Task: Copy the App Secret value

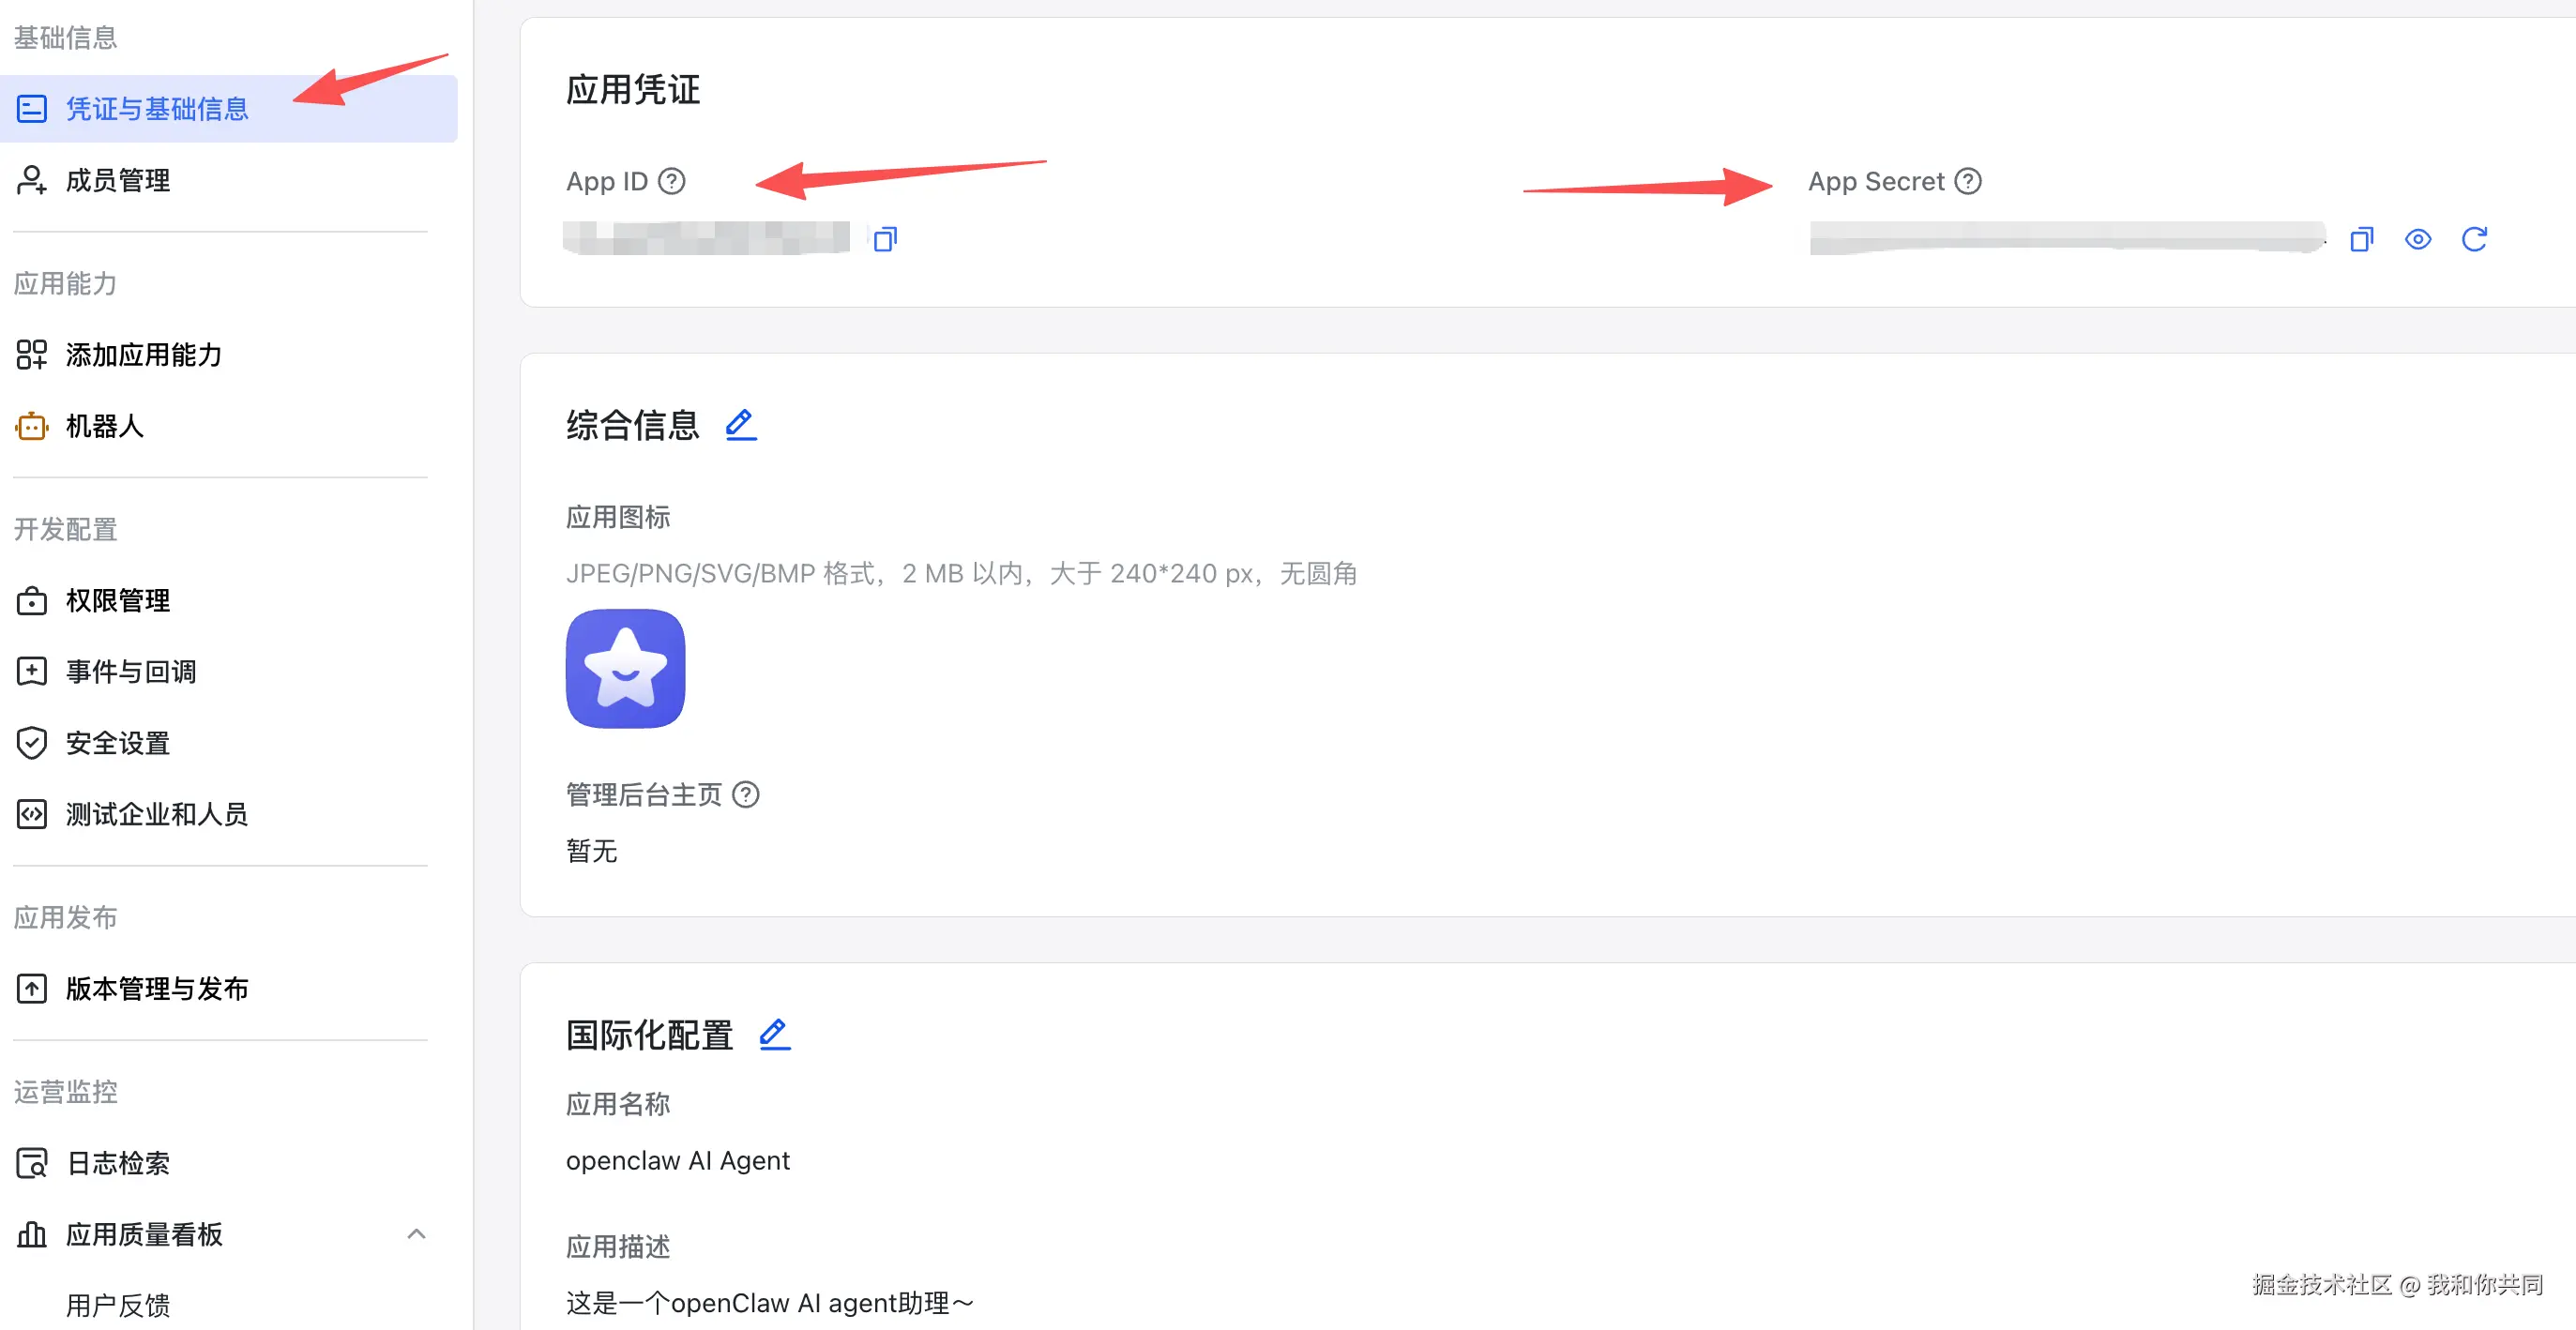Action: [x=2361, y=239]
